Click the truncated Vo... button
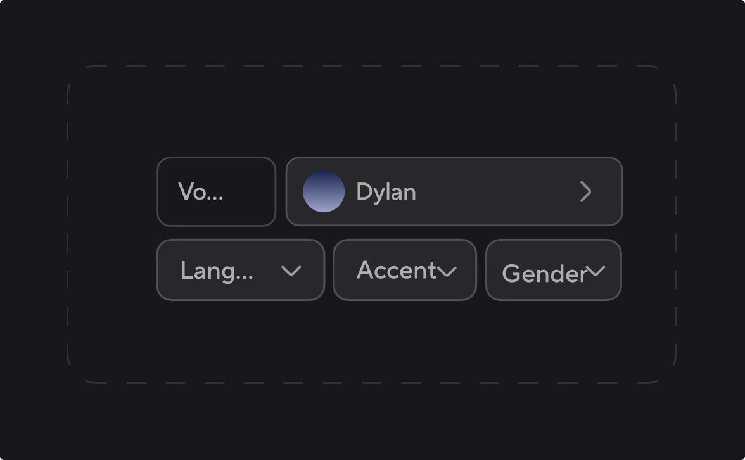This screenshot has width=745, height=460. point(216,191)
